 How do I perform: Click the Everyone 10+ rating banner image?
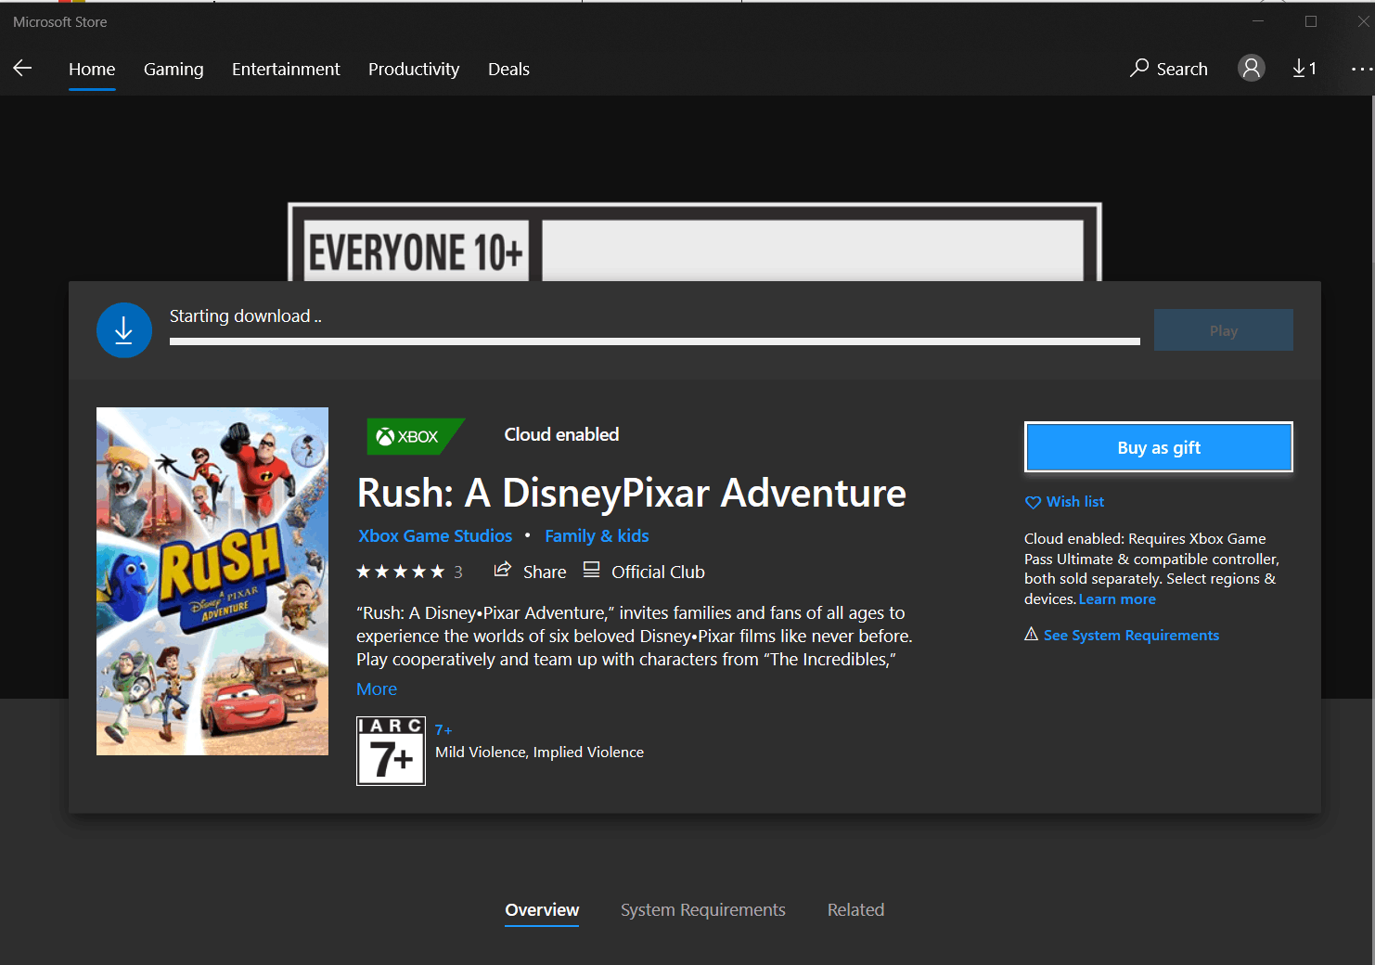(x=695, y=242)
